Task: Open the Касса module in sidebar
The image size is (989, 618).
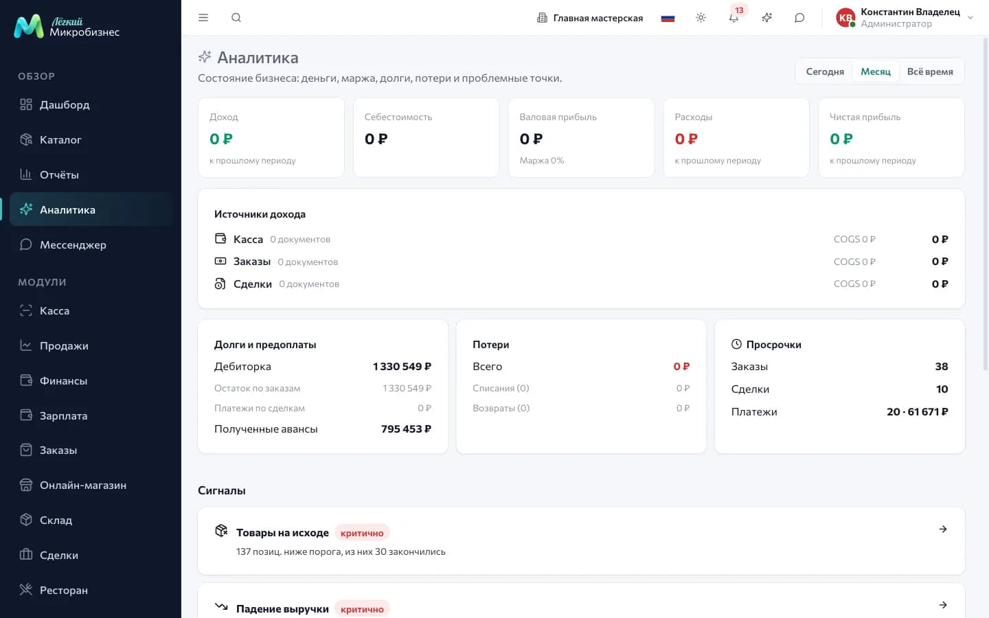Action: (91, 310)
